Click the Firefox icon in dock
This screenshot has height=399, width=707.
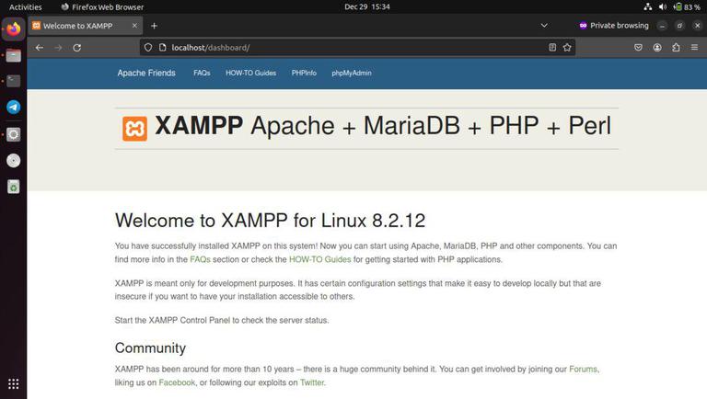(x=14, y=29)
